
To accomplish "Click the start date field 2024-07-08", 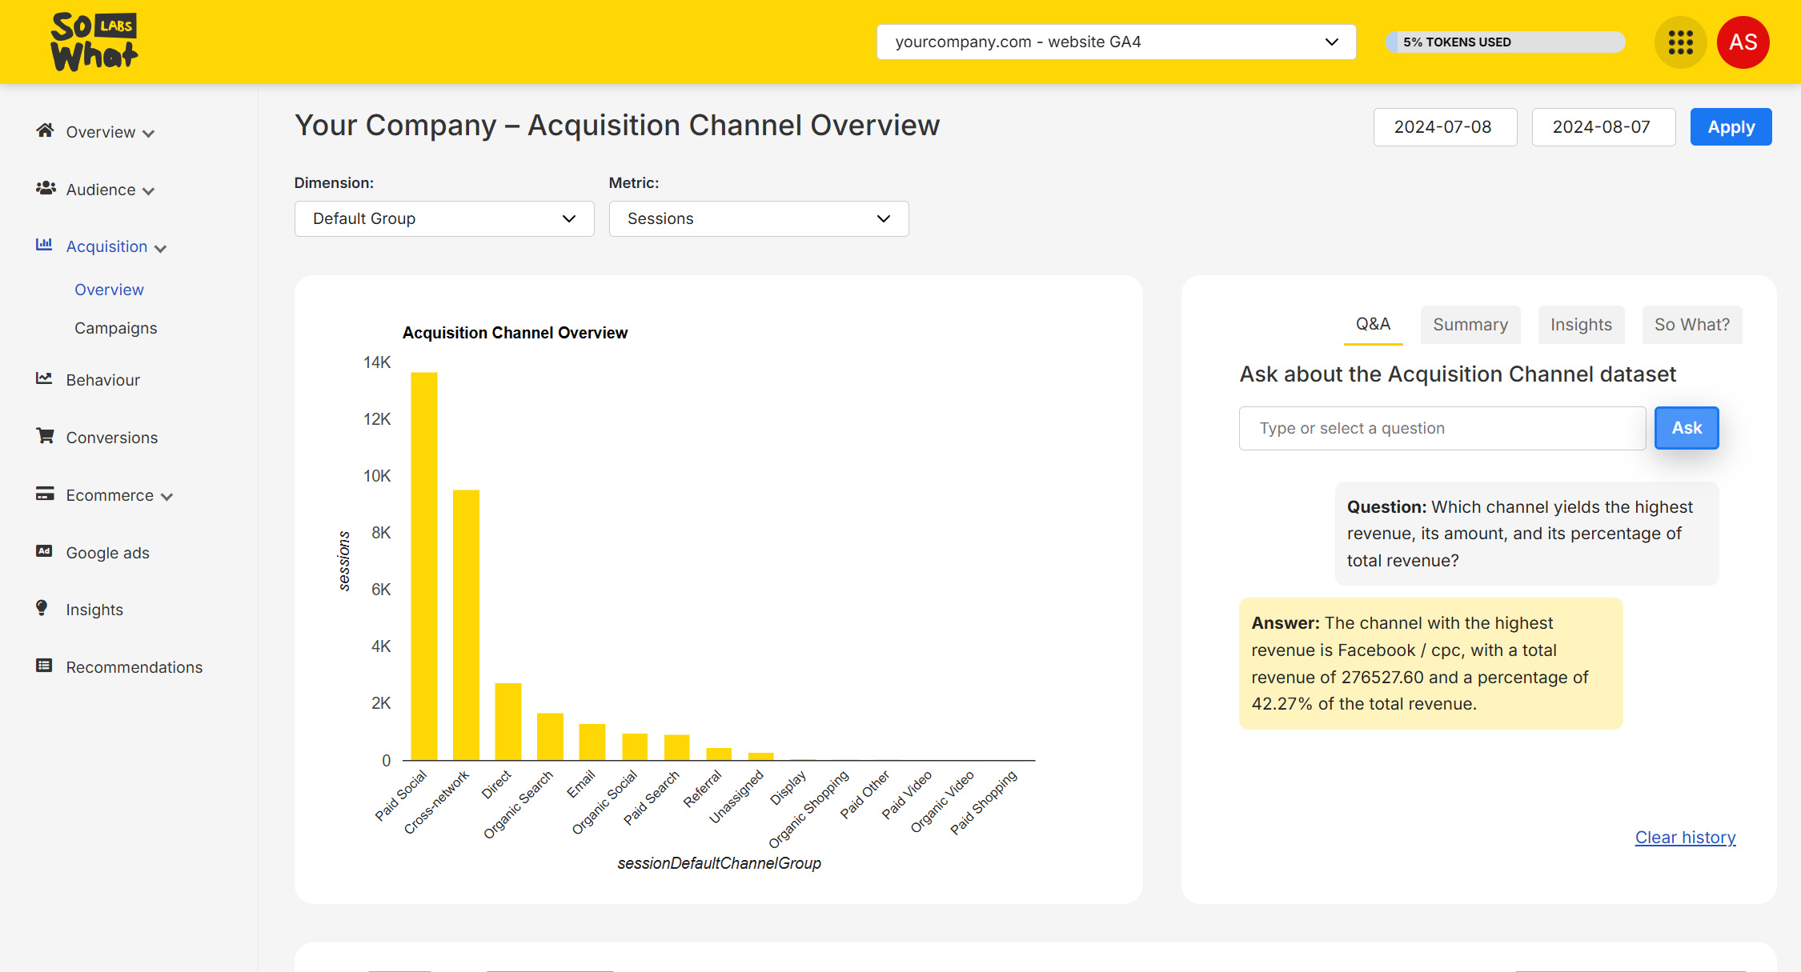I will [1445, 127].
